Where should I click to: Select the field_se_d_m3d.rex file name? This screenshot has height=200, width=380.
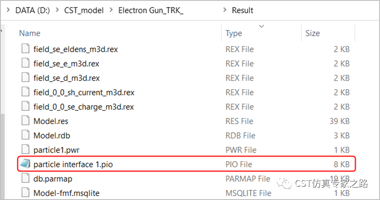(x=67, y=78)
